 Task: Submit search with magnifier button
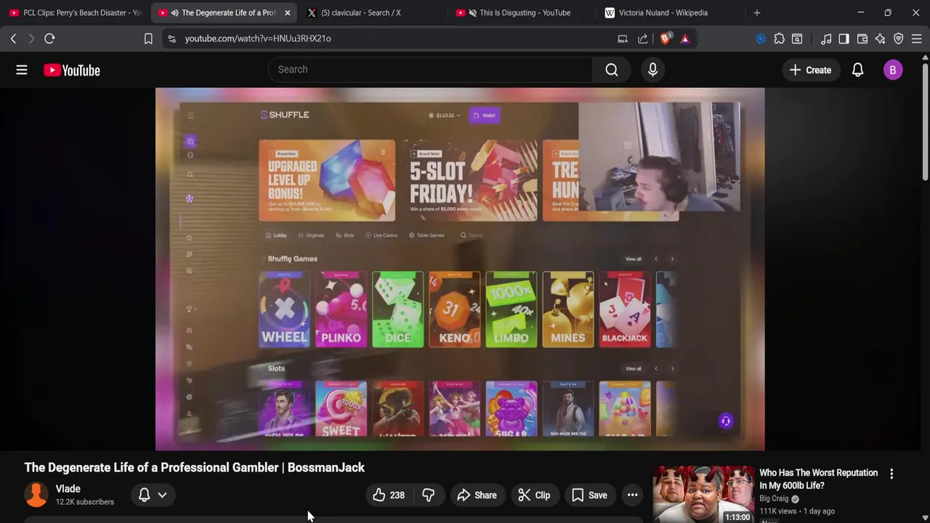point(612,70)
